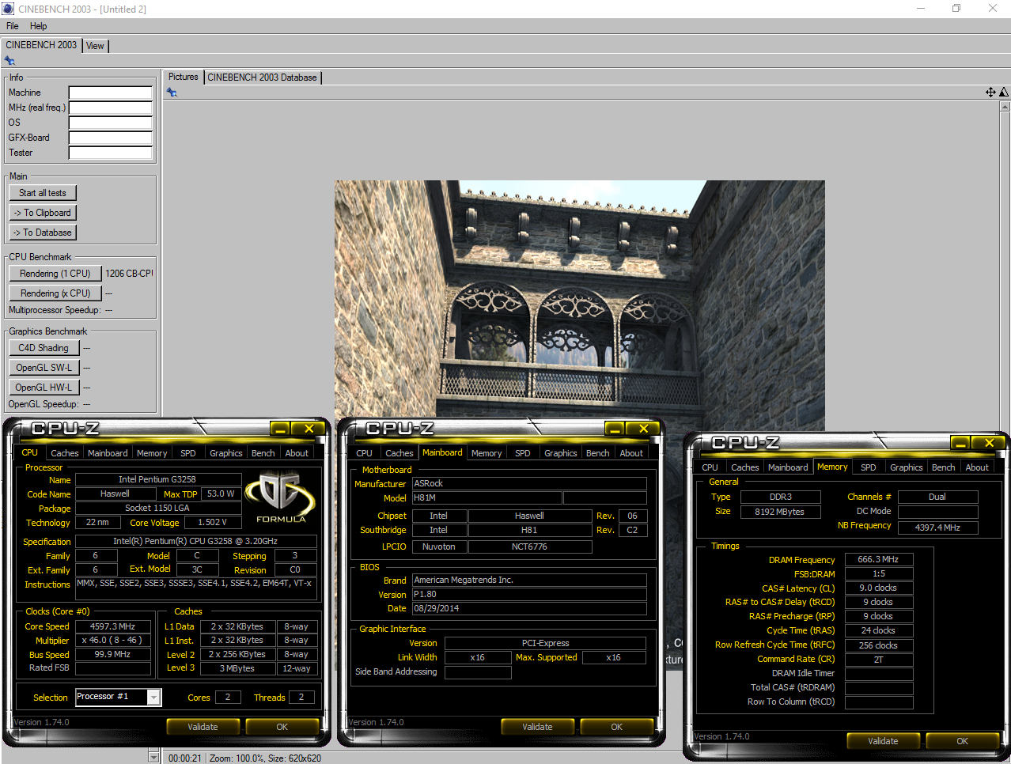
Task: Expand the Processor #1 selection dropdown
Action: pyautogui.click(x=153, y=697)
